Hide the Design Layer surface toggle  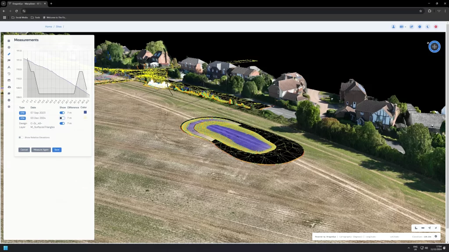(x=62, y=123)
